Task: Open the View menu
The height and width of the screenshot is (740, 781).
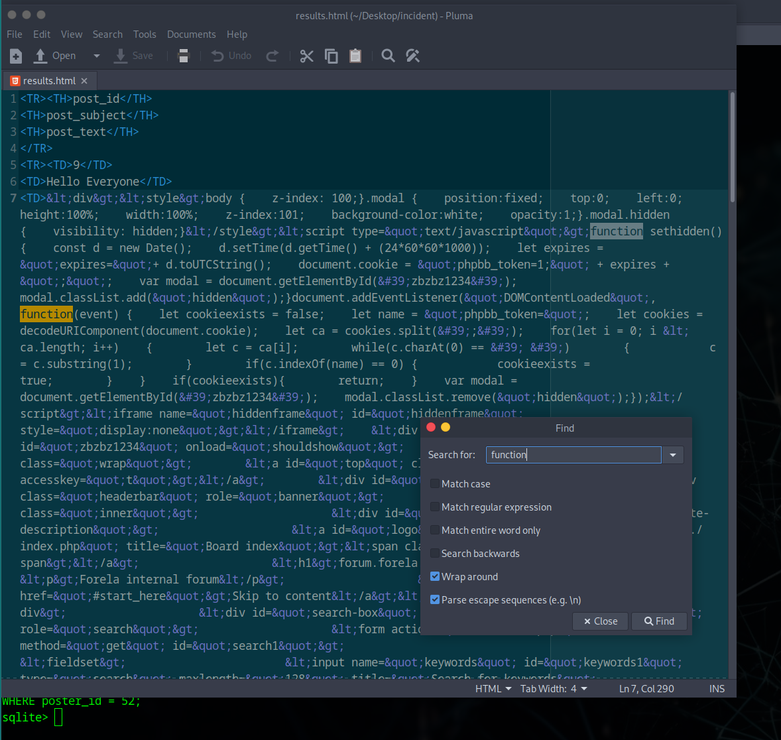Action: point(72,34)
